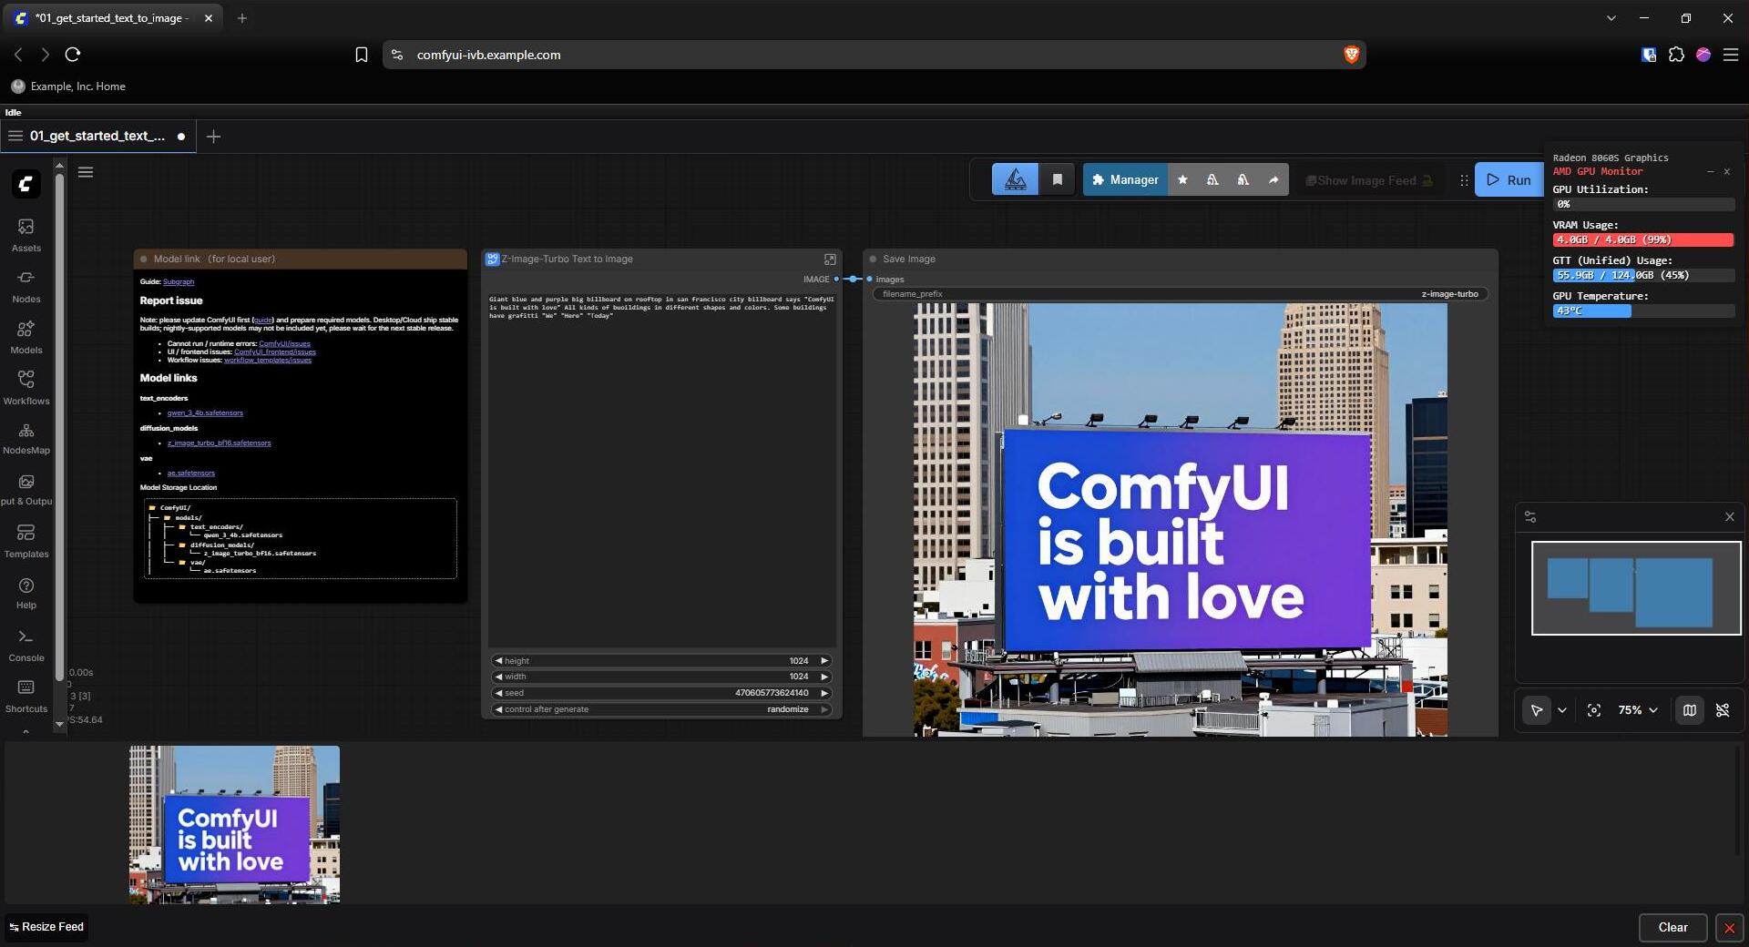Reload the browser page

pyautogui.click(x=73, y=55)
